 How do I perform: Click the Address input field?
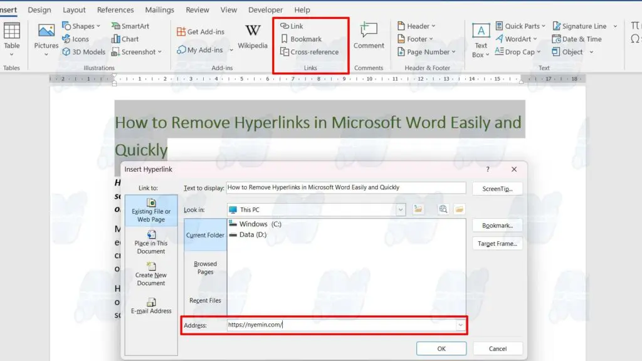[x=342, y=325]
